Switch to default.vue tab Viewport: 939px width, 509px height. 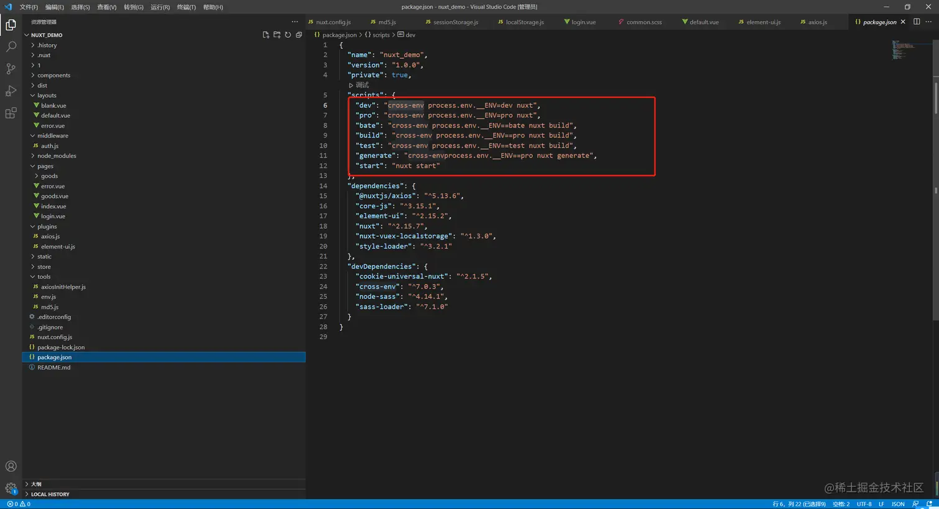tap(701, 22)
